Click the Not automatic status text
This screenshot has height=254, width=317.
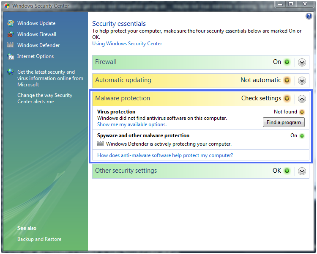pyautogui.click(x=261, y=80)
